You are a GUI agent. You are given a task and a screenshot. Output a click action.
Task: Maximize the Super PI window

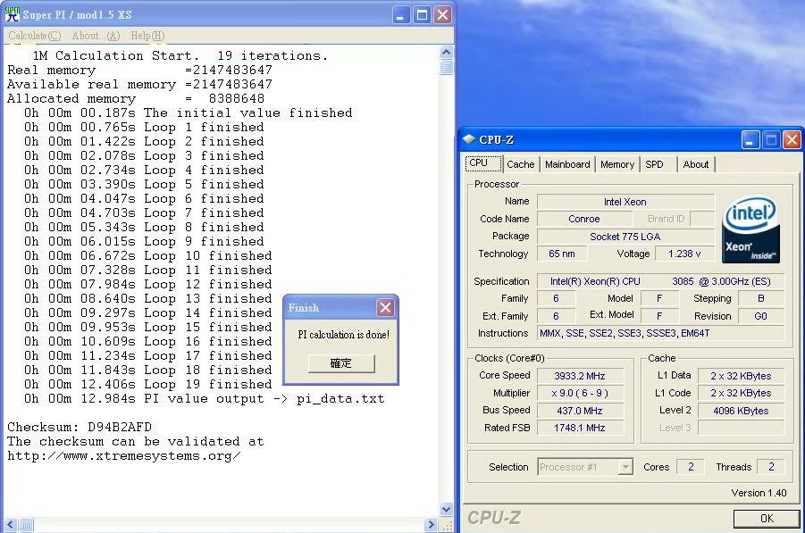421,14
